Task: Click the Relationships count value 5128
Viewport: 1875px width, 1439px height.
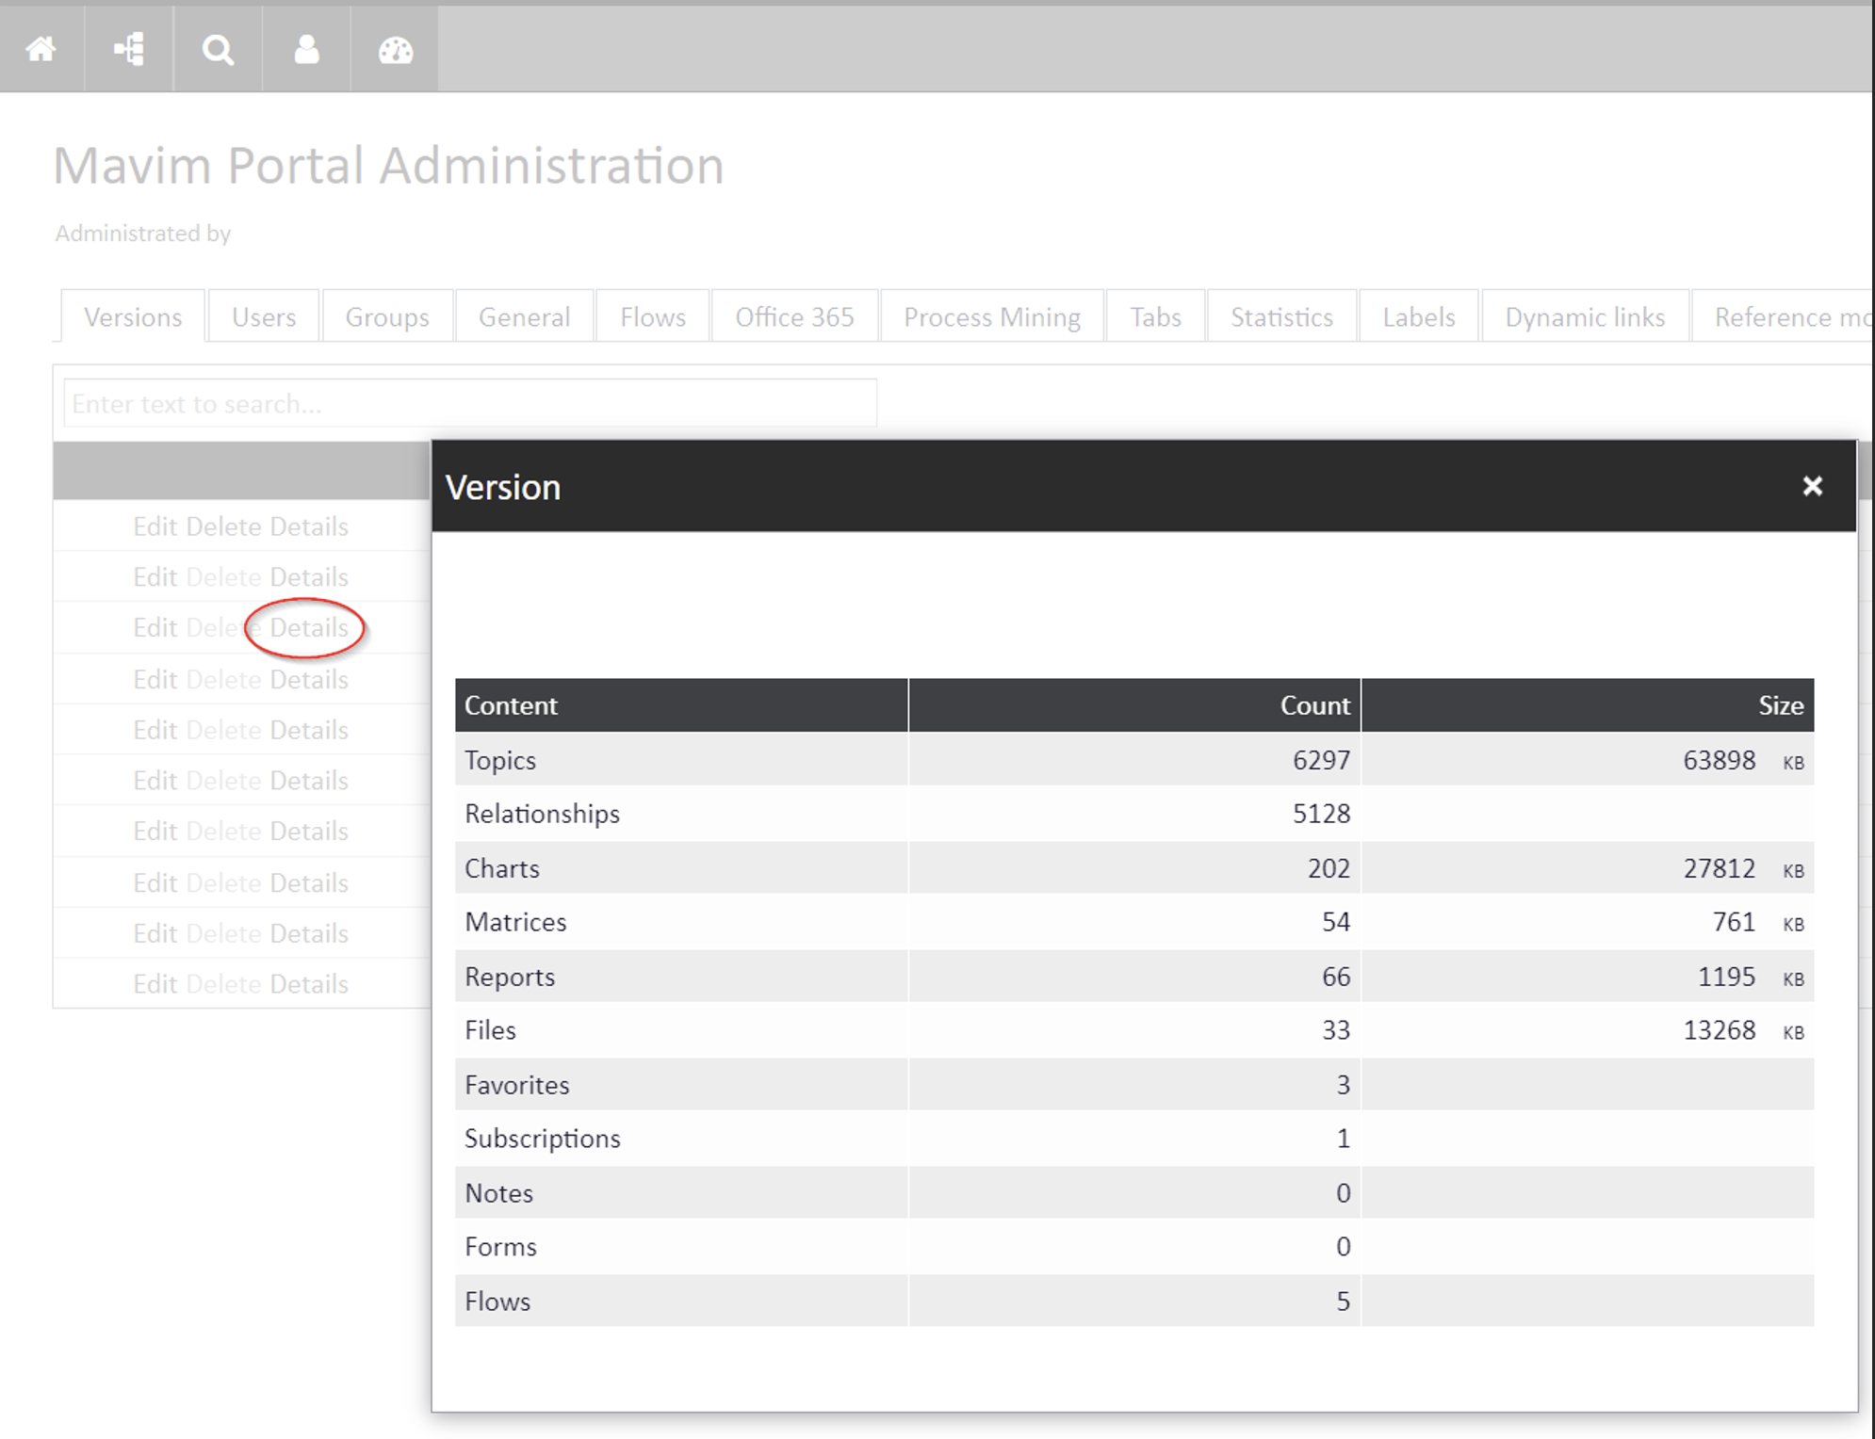Action: tap(1321, 814)
